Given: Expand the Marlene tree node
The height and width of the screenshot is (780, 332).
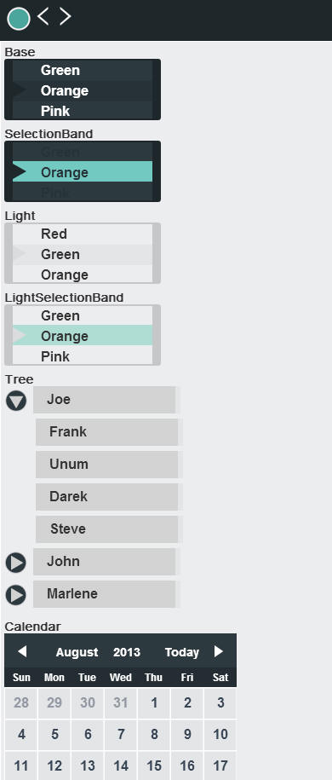Looking at the screenshot, I should coord(16,596).
